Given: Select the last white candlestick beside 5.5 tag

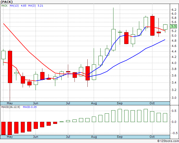Looking at the screenshot, I should [165, 27].
